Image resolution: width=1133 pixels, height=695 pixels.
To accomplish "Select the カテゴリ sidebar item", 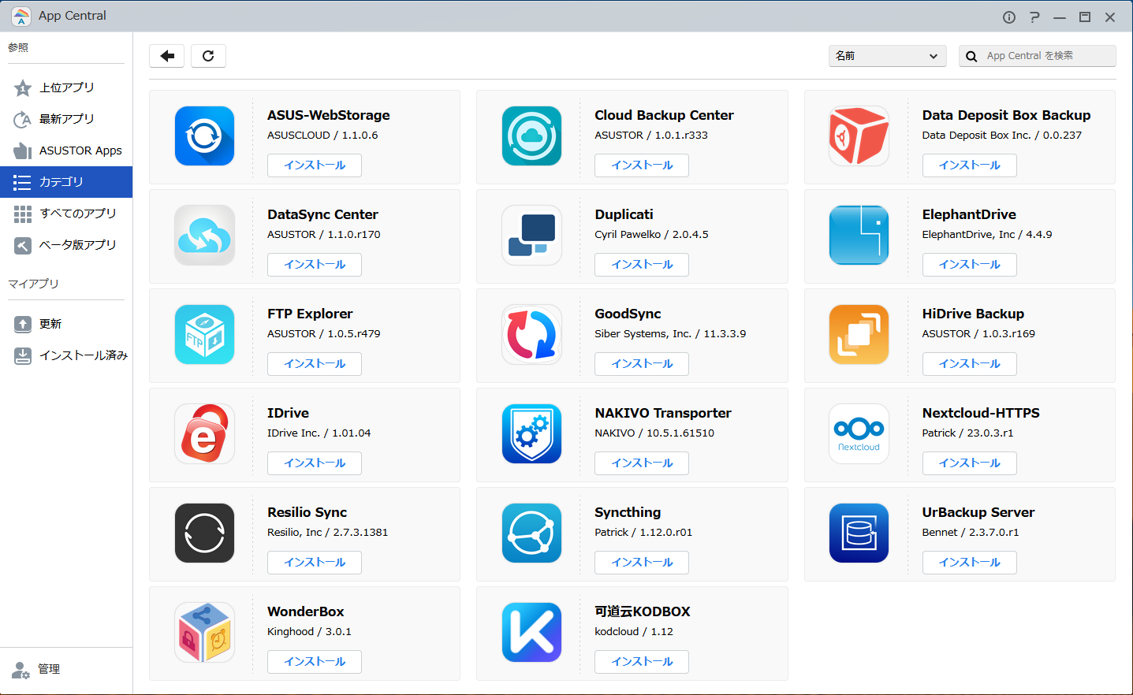I will (66, 182).
